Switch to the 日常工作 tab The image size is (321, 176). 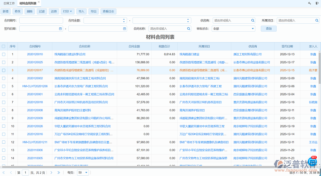[x=9, y=3]
